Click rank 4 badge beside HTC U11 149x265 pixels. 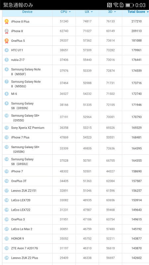6,50
